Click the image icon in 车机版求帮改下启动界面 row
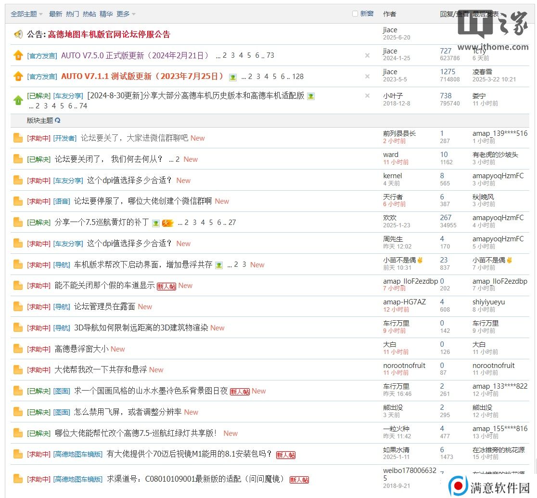537x498 pixels. tap(219, 265)
